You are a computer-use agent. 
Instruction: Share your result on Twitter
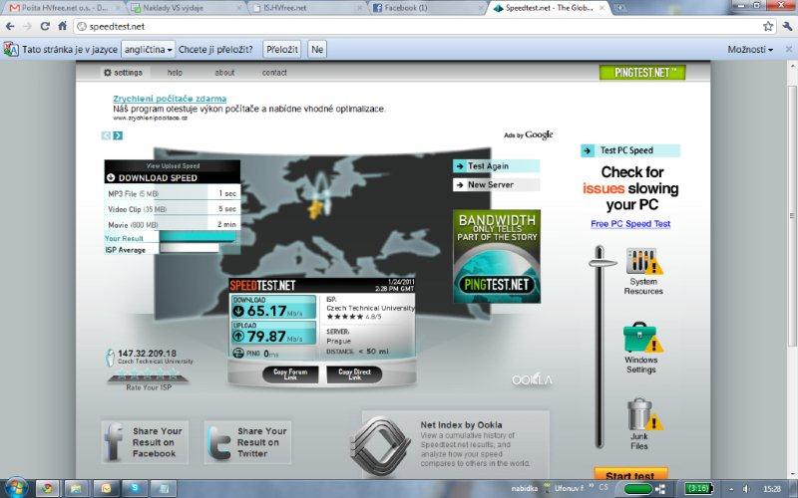point(247,442)
